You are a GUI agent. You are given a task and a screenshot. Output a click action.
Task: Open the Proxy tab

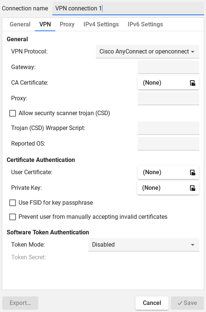[x=67, y=24]
